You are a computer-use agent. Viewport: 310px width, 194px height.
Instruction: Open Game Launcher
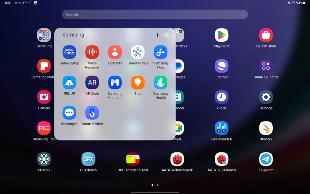[266, 66]
